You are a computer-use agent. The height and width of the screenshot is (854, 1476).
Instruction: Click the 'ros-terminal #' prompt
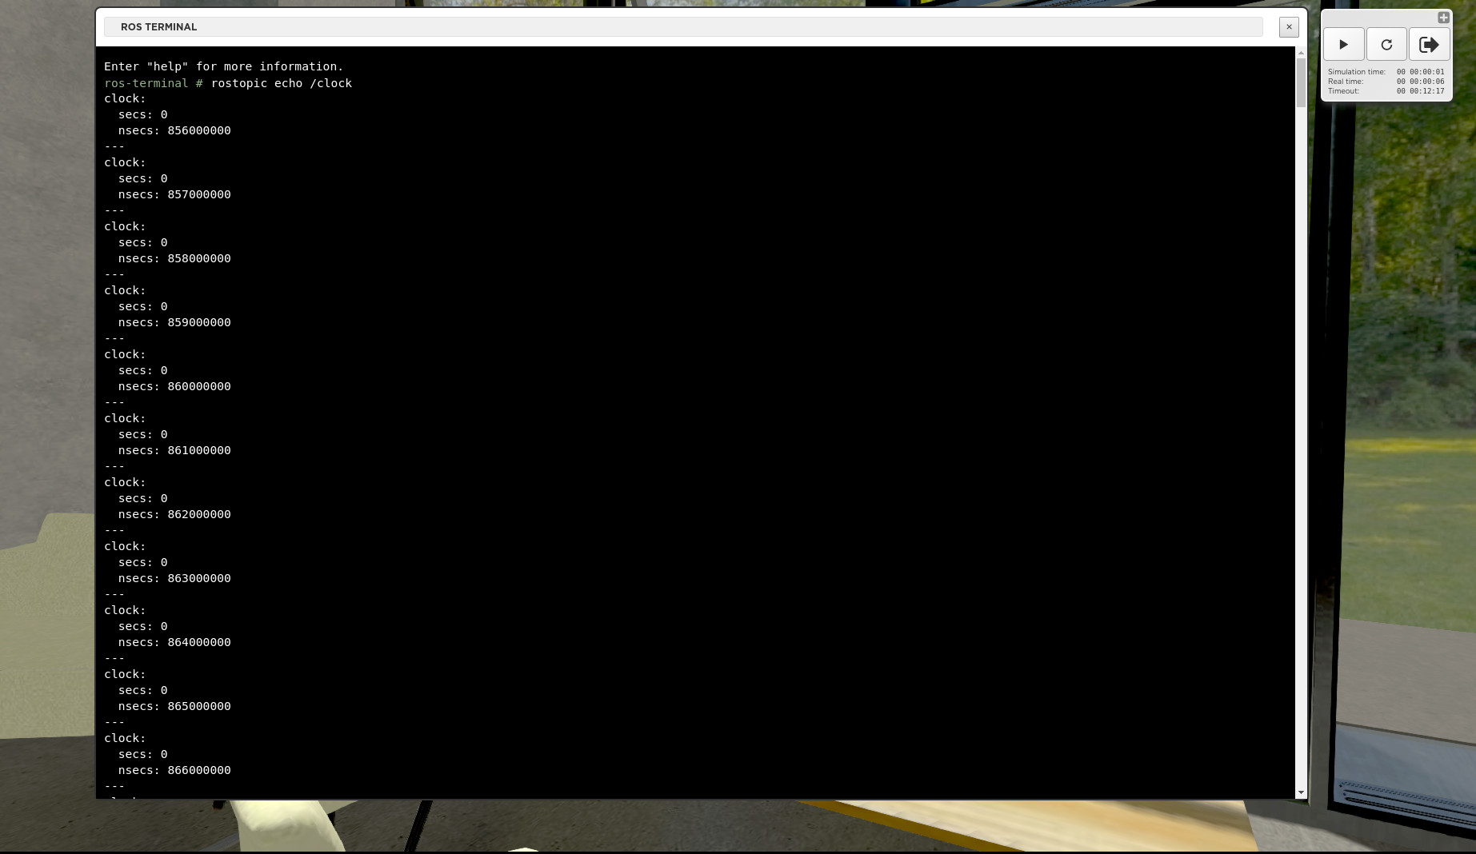(154, 83)
